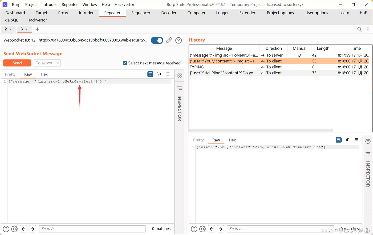Open the Intruder menu in menu bar
This screenshot has height=235, width=373.
click(x=50, y=5)
